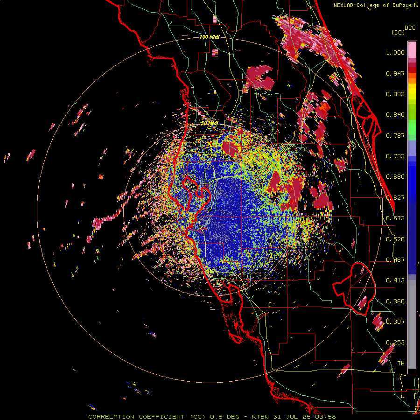Select the 1.000 value on the color scale
420x420 pixels.
click(395, 52)
